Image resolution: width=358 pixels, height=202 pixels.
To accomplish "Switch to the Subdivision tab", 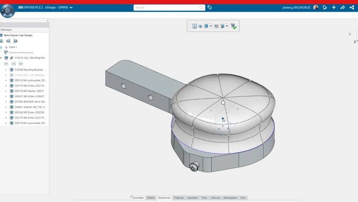I will point(164,198).
